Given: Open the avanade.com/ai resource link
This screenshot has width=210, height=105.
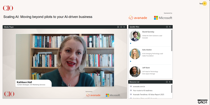Looking at the screenshot, I should (x=139, y=86).
